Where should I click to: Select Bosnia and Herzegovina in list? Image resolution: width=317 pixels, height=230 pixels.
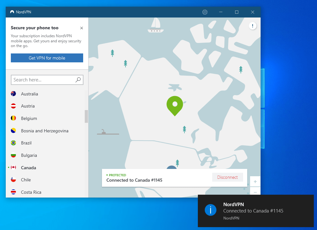coord(45,131)
